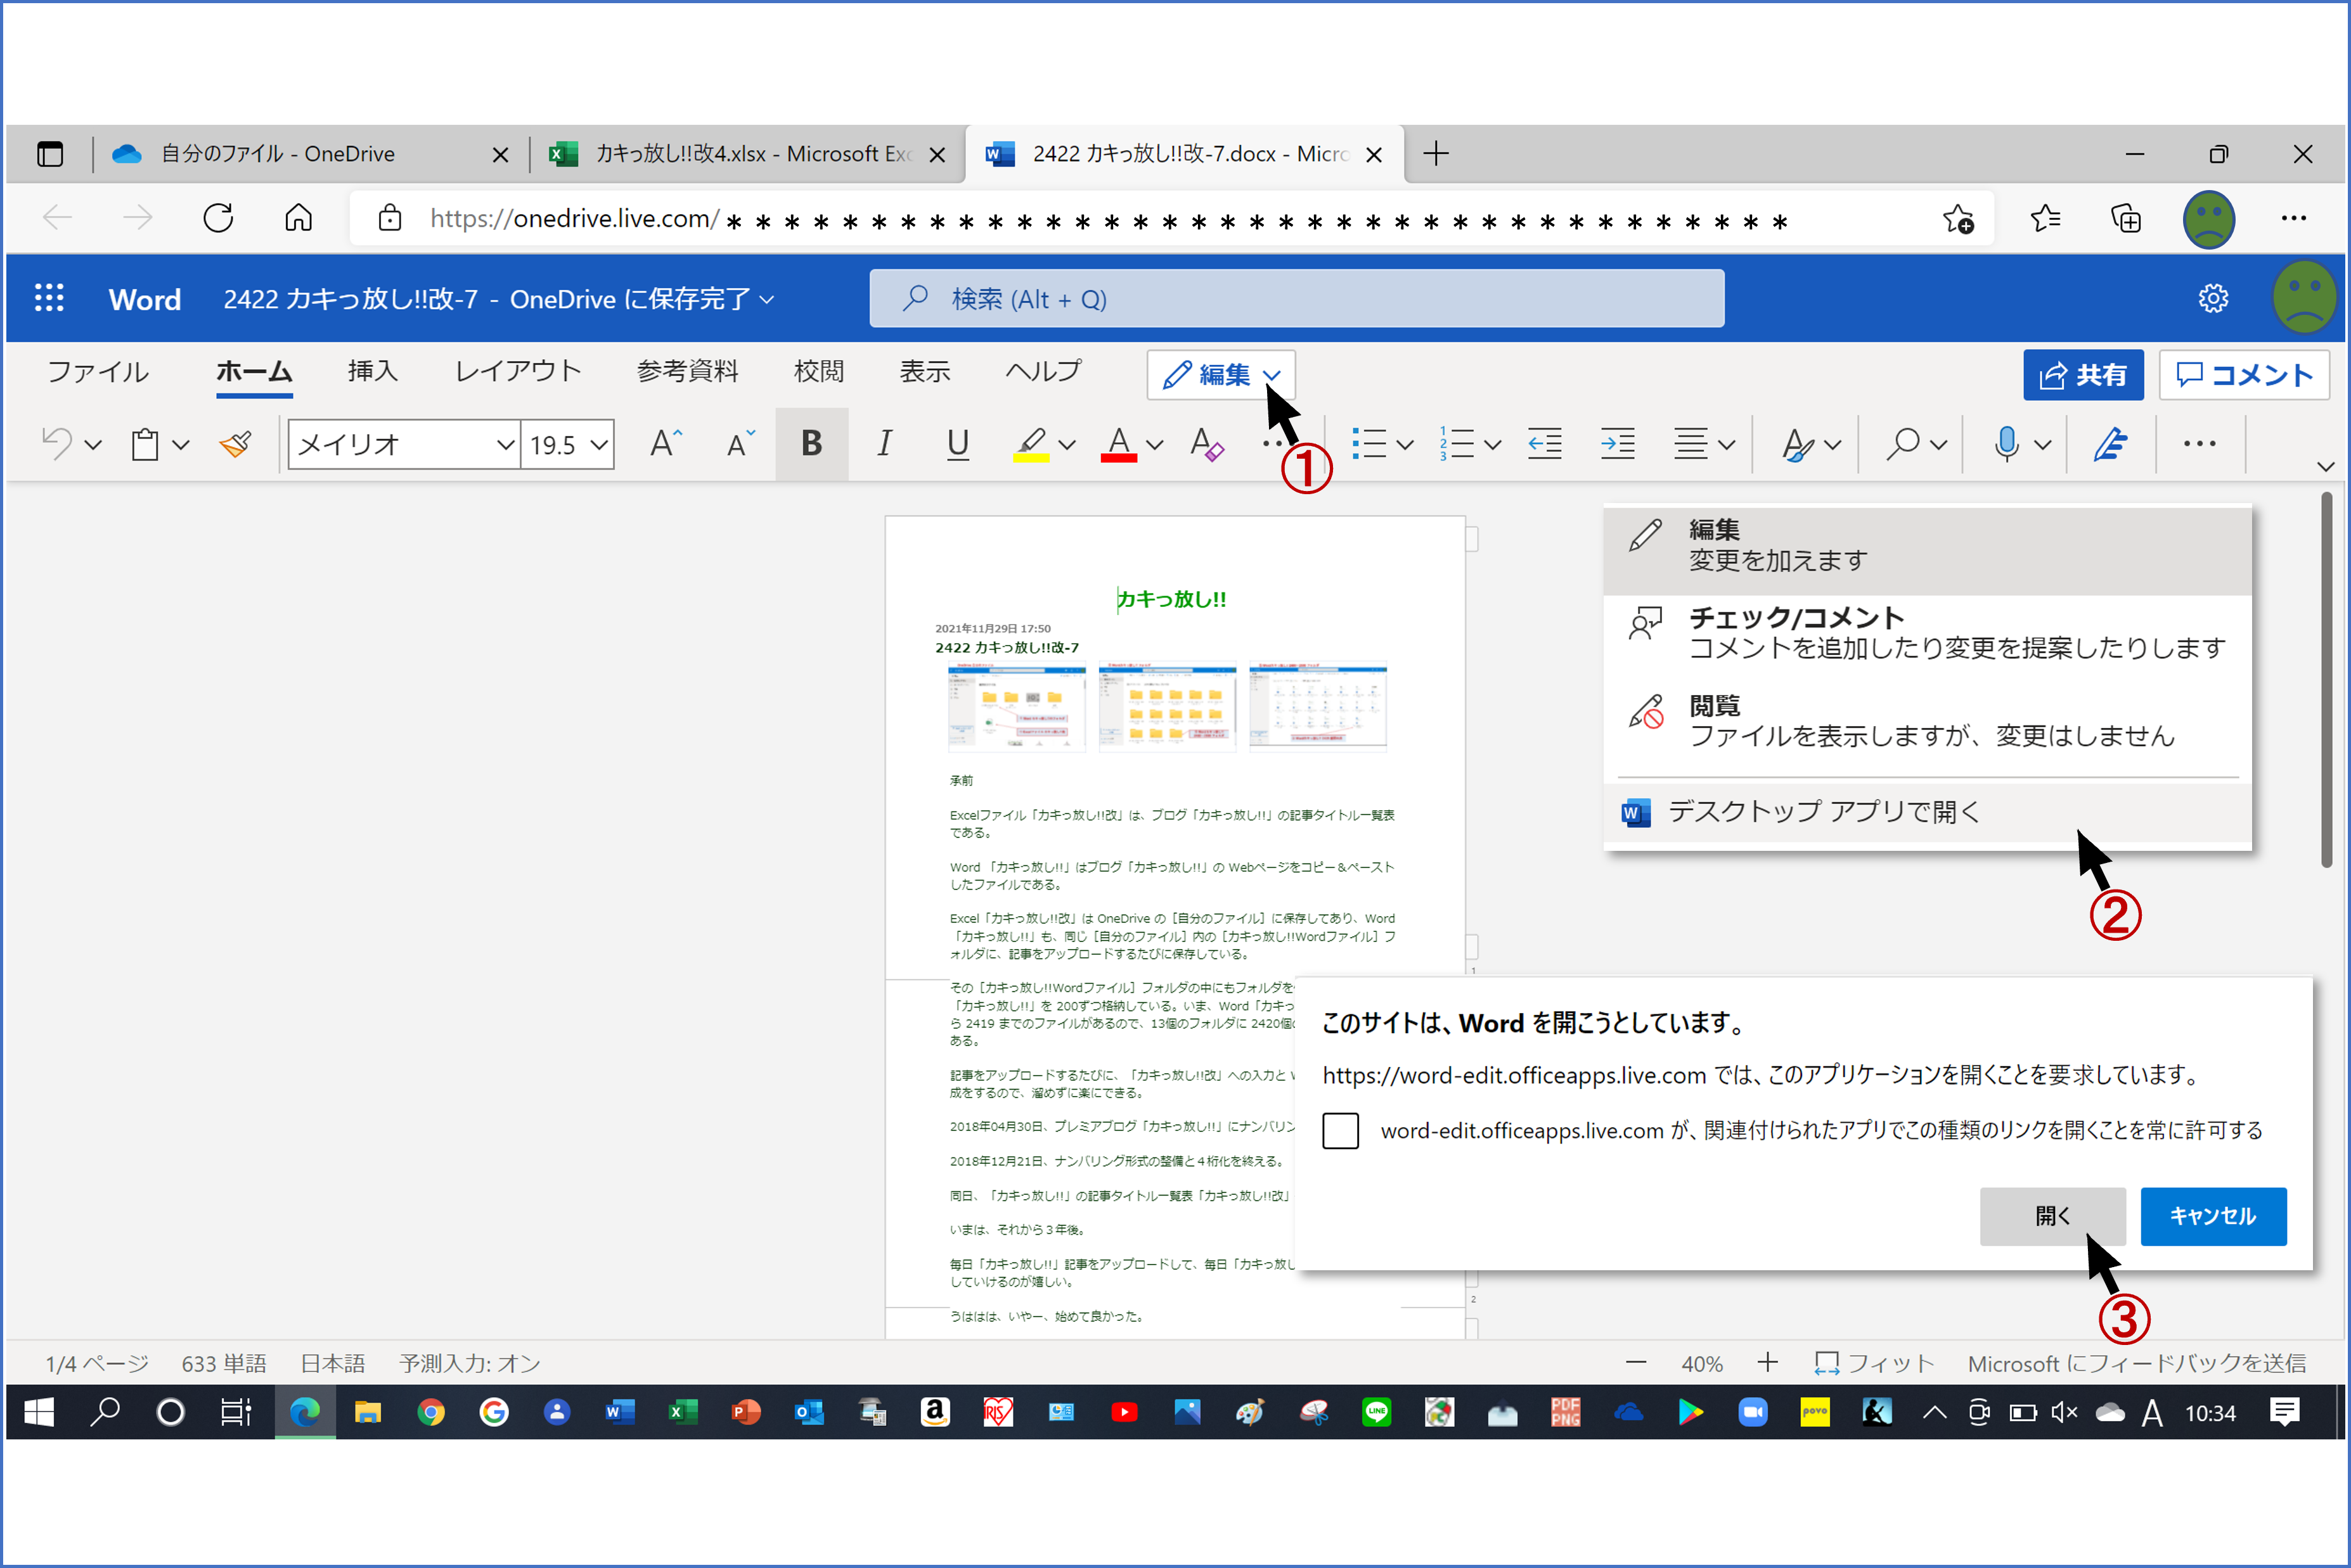Image resolution: width=2351 pixels, height=1568 pixels.
Task: Click the 検索 search box
Action: tap(1296, 298)
